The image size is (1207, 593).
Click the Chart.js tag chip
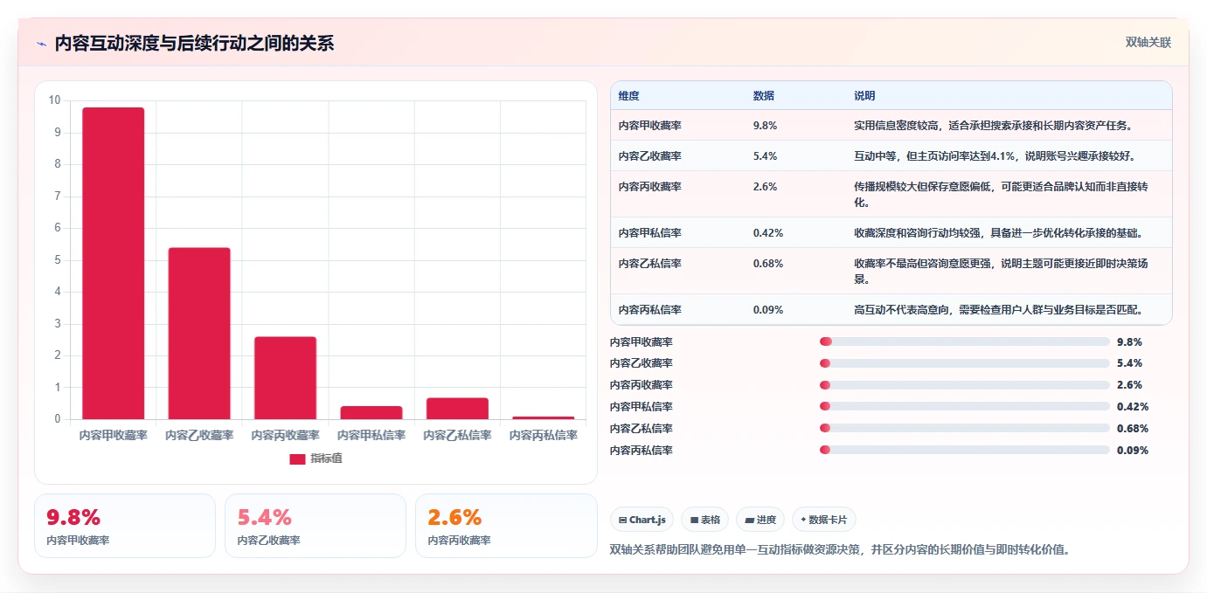[642, 520]
